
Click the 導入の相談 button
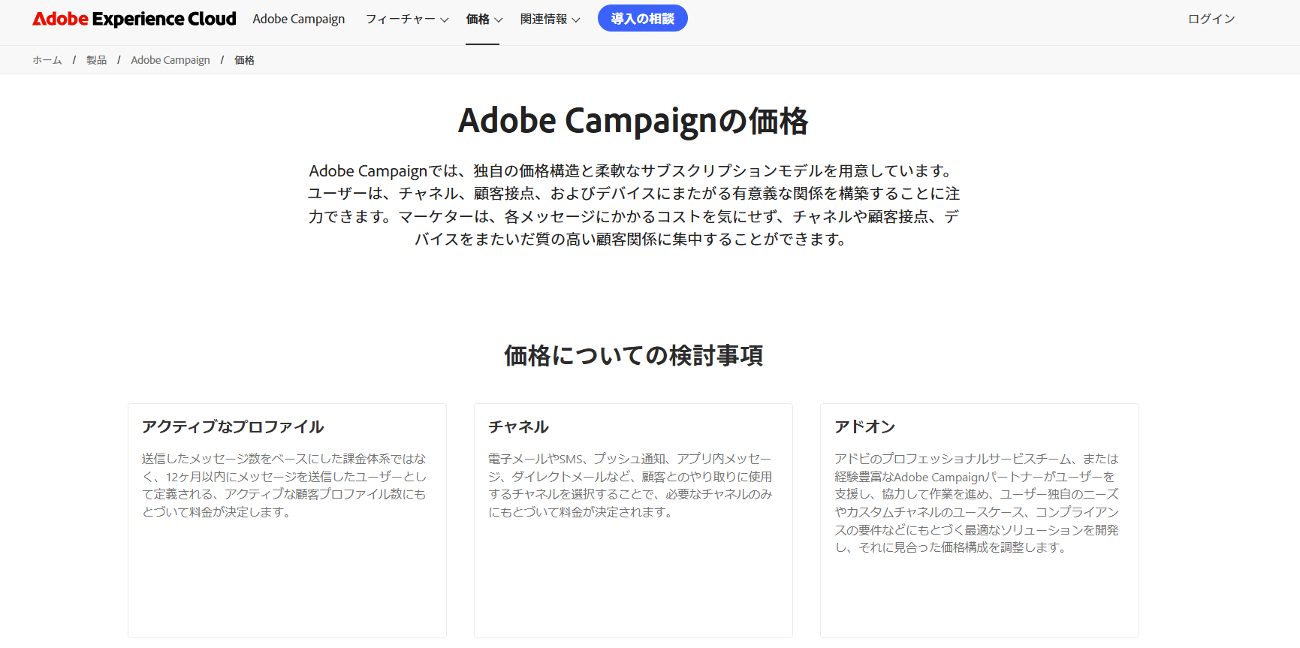[x=643, y=18]
